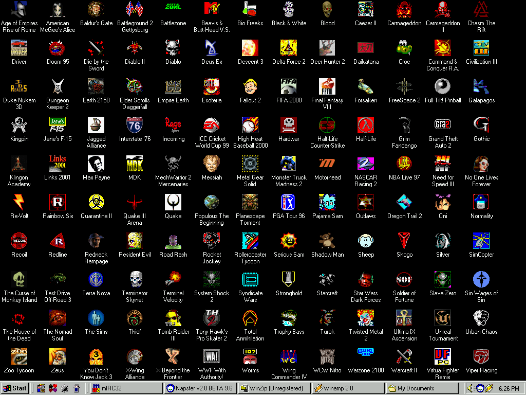Select the Carmageddon II shortcut
Screen dimensions: 526x395
point(443,10)
